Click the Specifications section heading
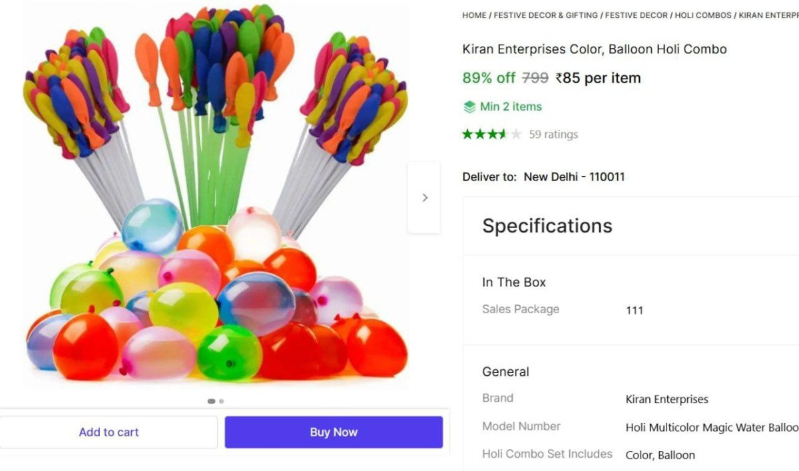 (x=547, y=226)
